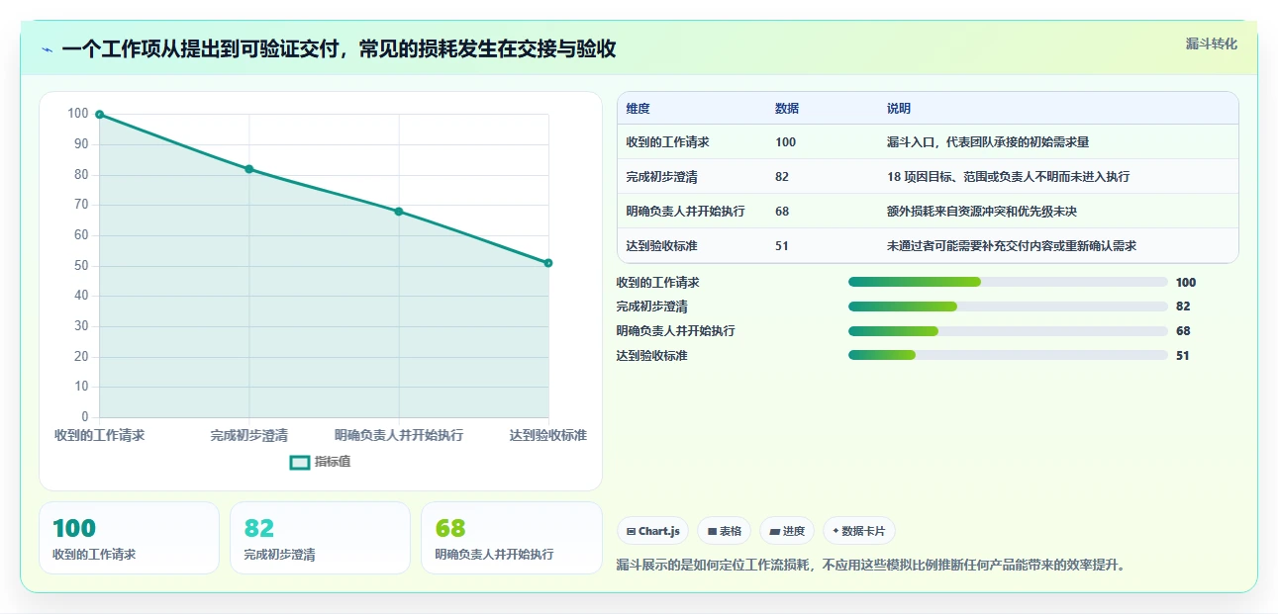Click the 指标值 legend label

[333, 462]
